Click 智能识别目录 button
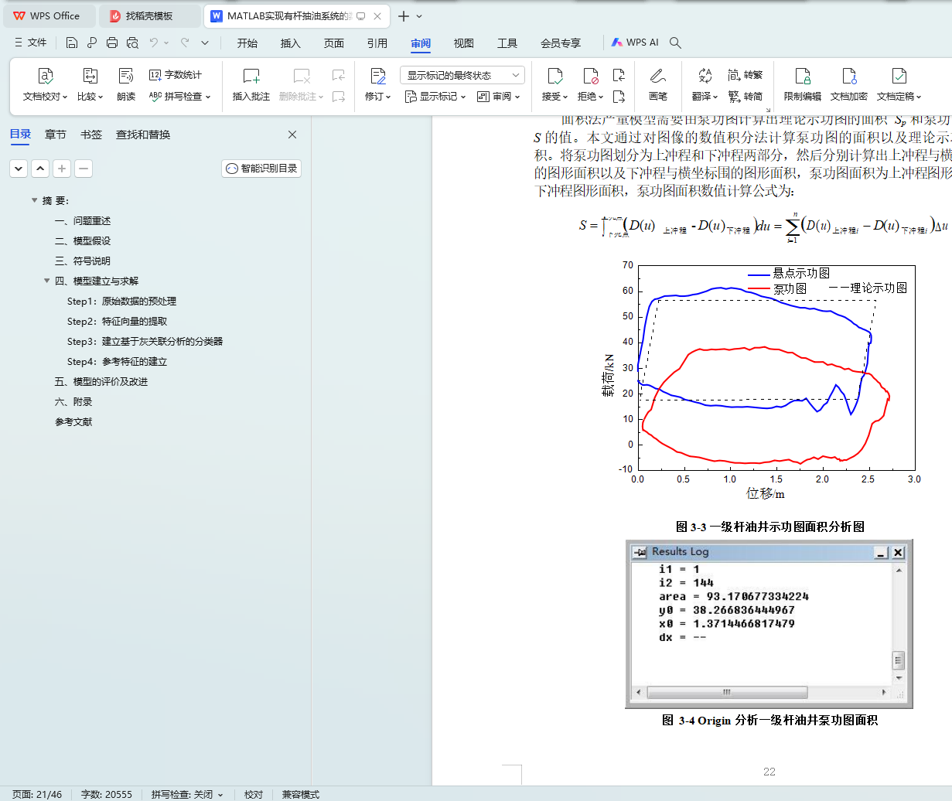952x801 pixels. (x=261, y=168)
